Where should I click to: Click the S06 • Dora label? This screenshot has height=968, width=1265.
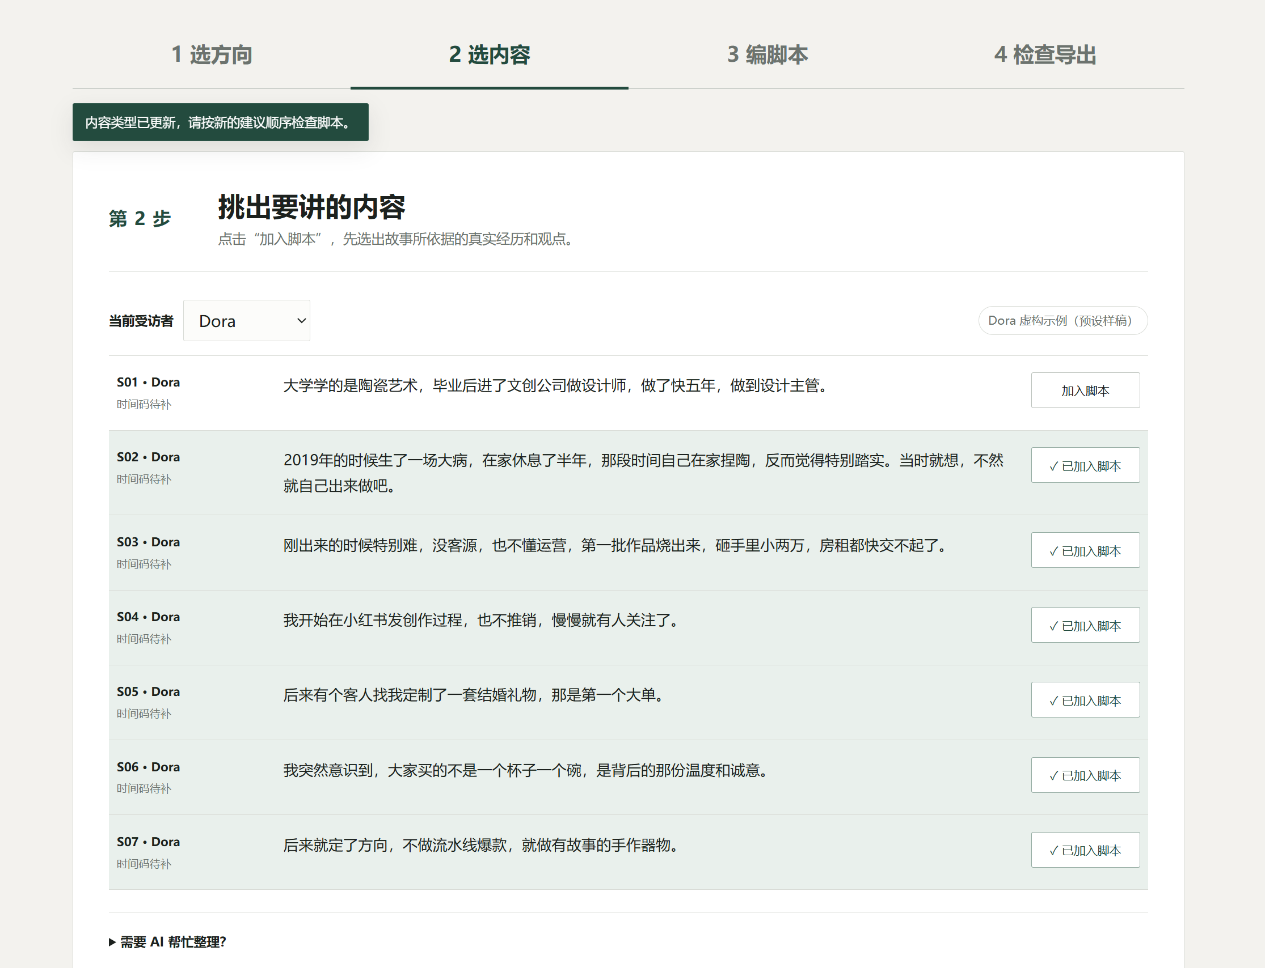[148, 767]
